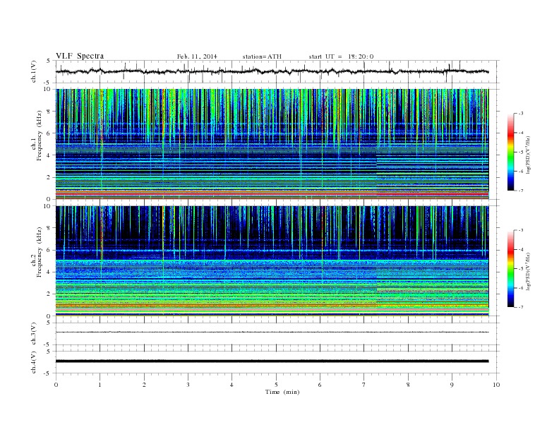Click the "start UT = 18:20:0" header text

click(341, 56)
